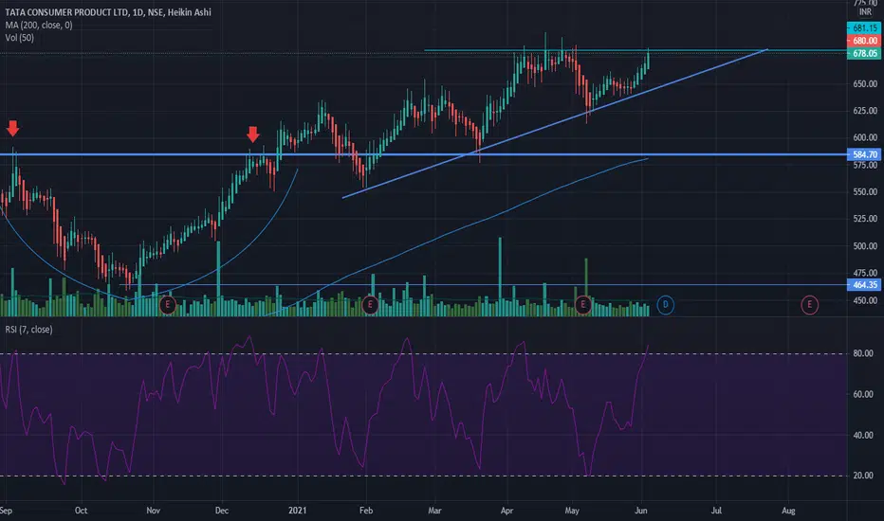Image resolution: width=884 pixels, height=521 pixels.
Task: Click the 681.15 price label
Action: (864, 27)
